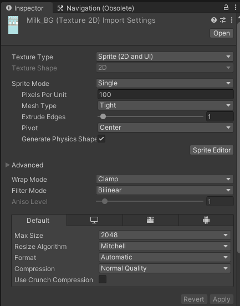Click the Extrude Edges value field
This screenshot has width=240, height=306.
(x=219, y=117)
